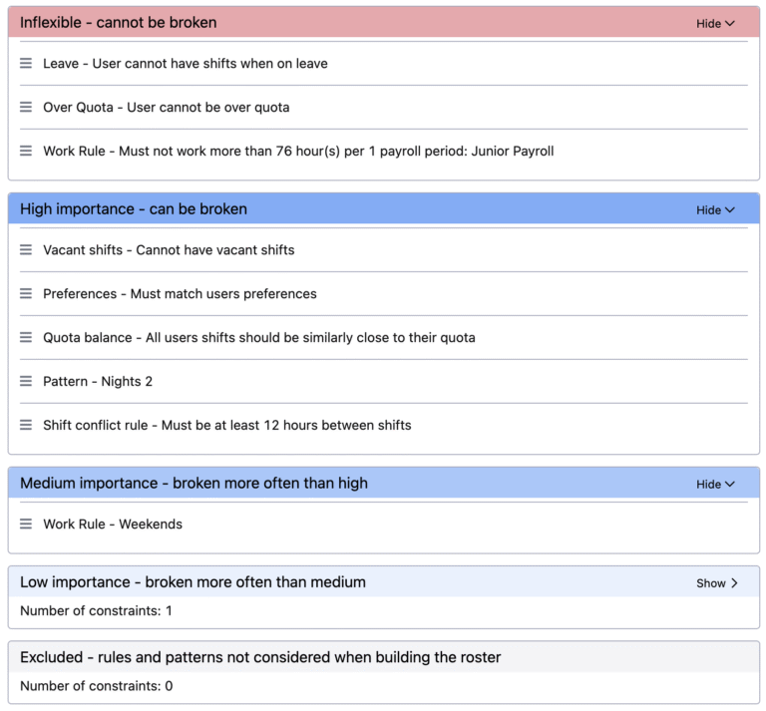The width and height of the screenshot is (766, 711).
Task: Click drag handle next to Pattern Nights 2
Action: click(x=26, y=381)
